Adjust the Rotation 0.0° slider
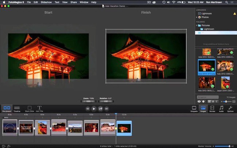Screen dimensions: 237x148 [x=106, y=101]
